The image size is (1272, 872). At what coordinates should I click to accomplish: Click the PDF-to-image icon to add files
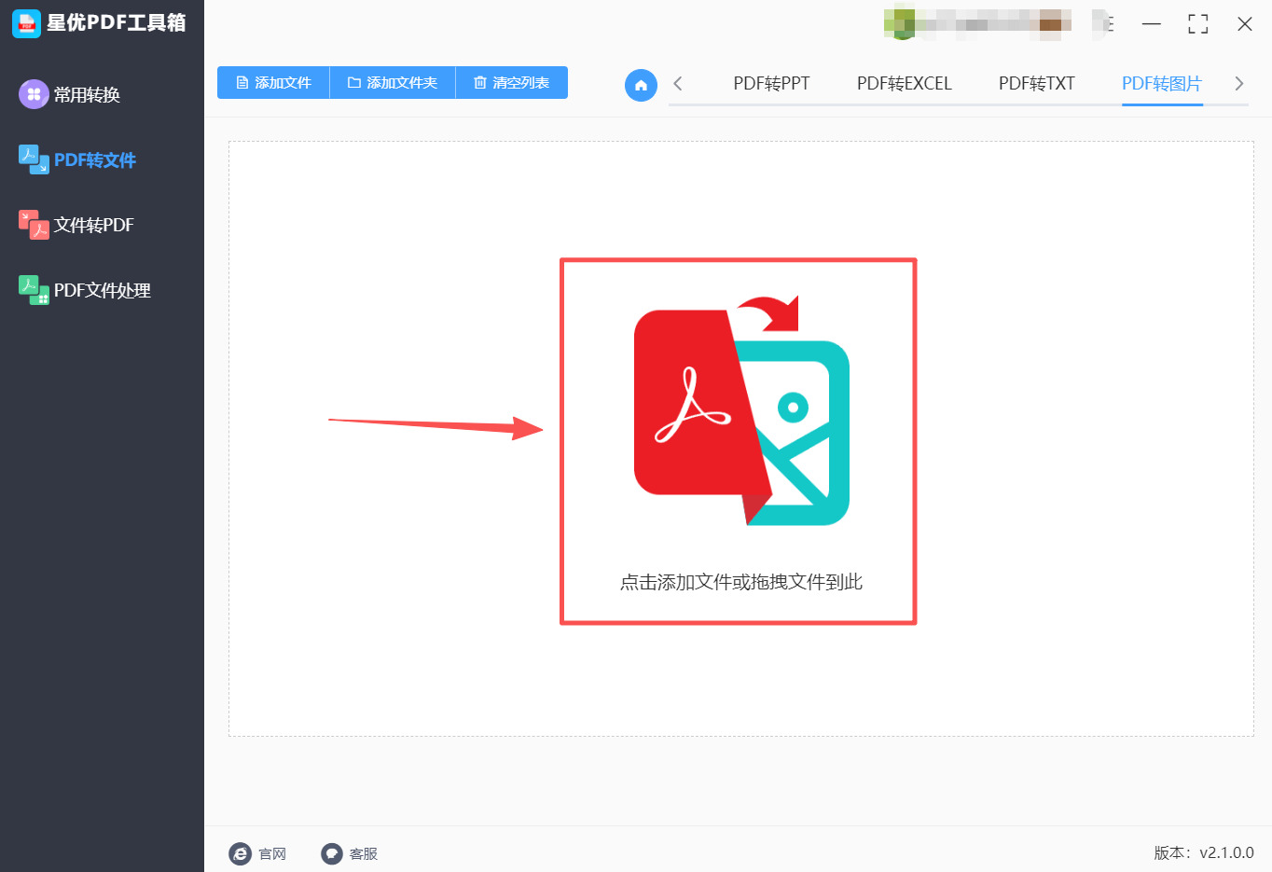click(x=741, y=410)
